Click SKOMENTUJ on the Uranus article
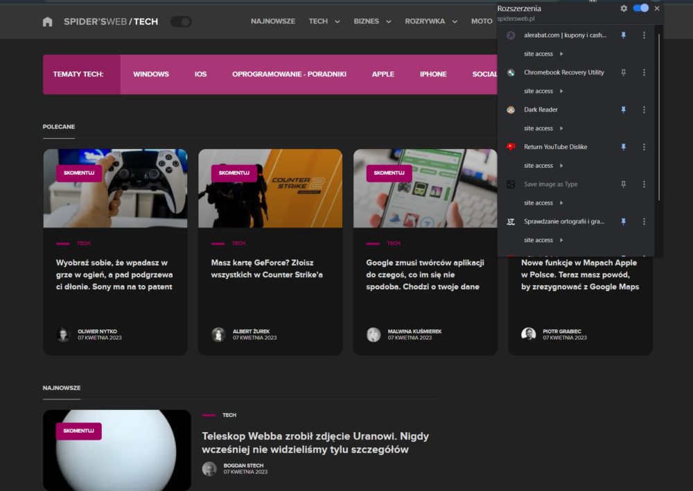 (79, 431)
